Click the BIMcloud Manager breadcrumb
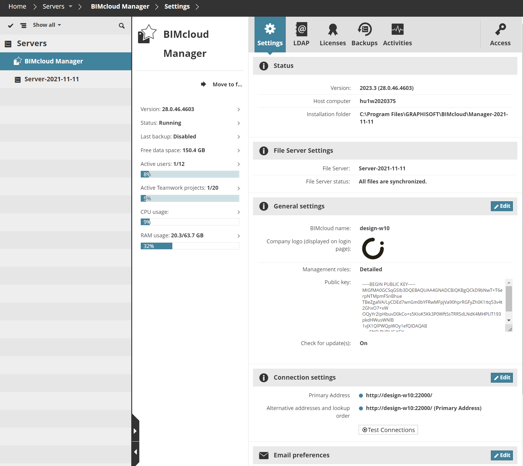The height and width of the screenshot is (466, 523). pyautogui.click(x=120, y=7)
